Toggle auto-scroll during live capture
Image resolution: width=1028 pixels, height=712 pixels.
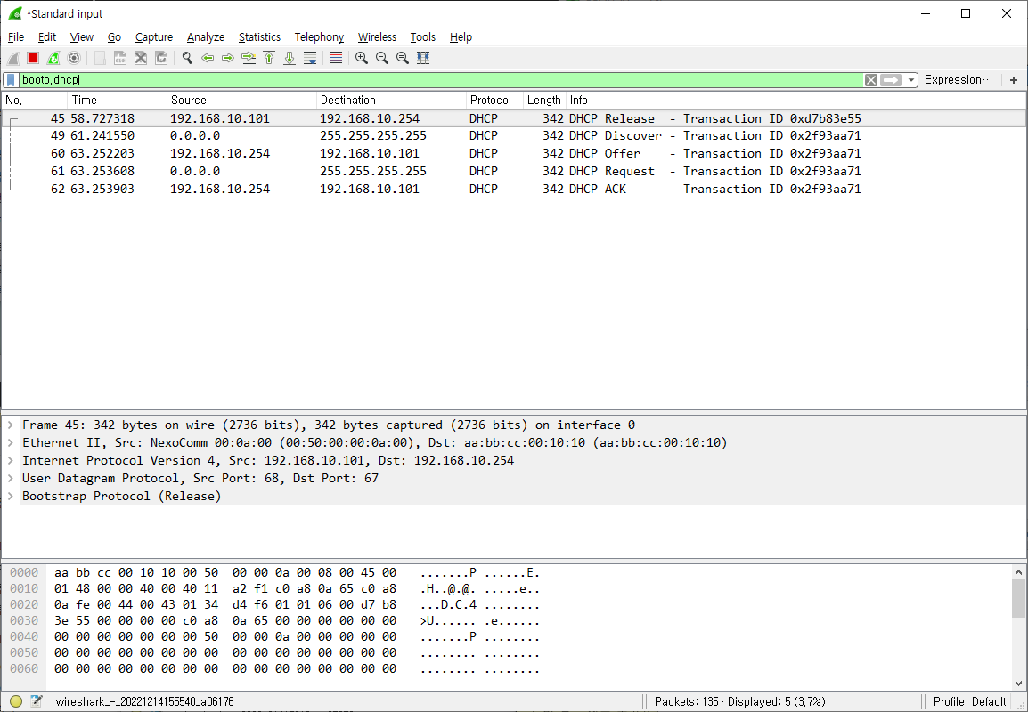310,59
